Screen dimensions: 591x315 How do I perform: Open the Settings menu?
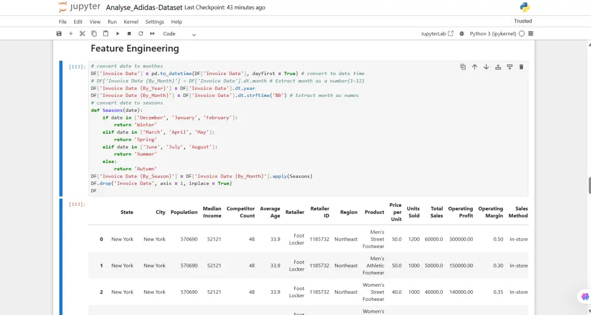click(154, 22)
